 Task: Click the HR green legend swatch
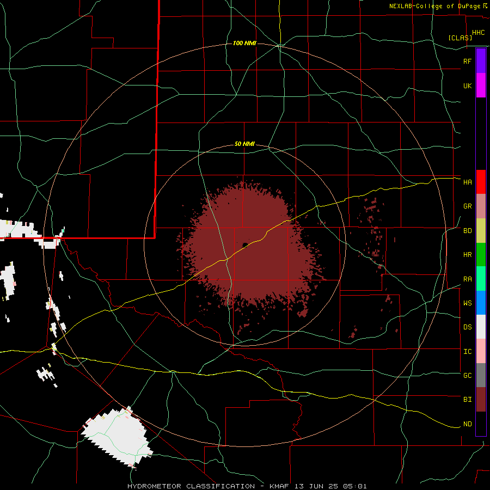(481, 255)
